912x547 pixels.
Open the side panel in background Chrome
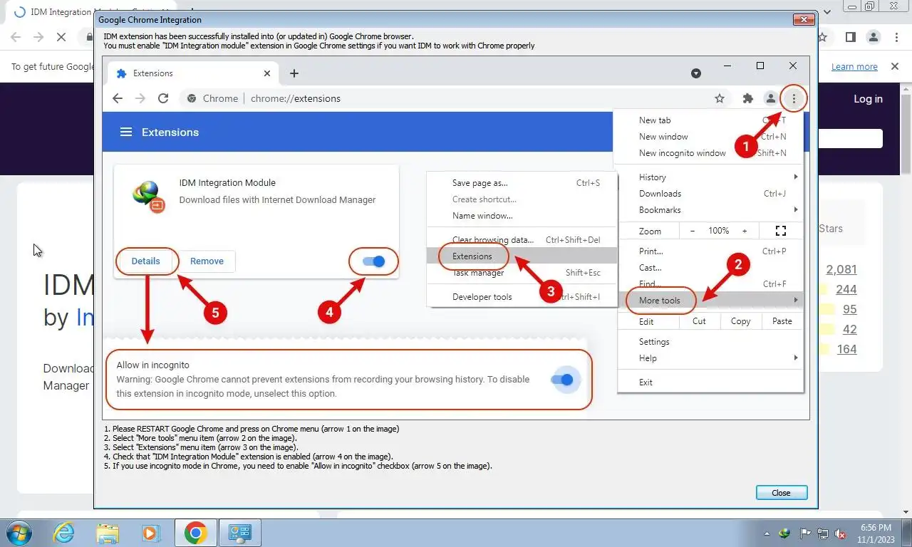(850, 37)
